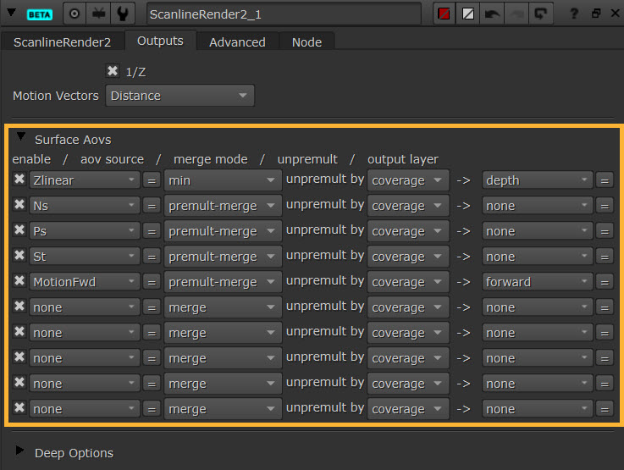Click the wrench settings icon in header
This screenshot has width=624, height=470.
coord(123,14)
